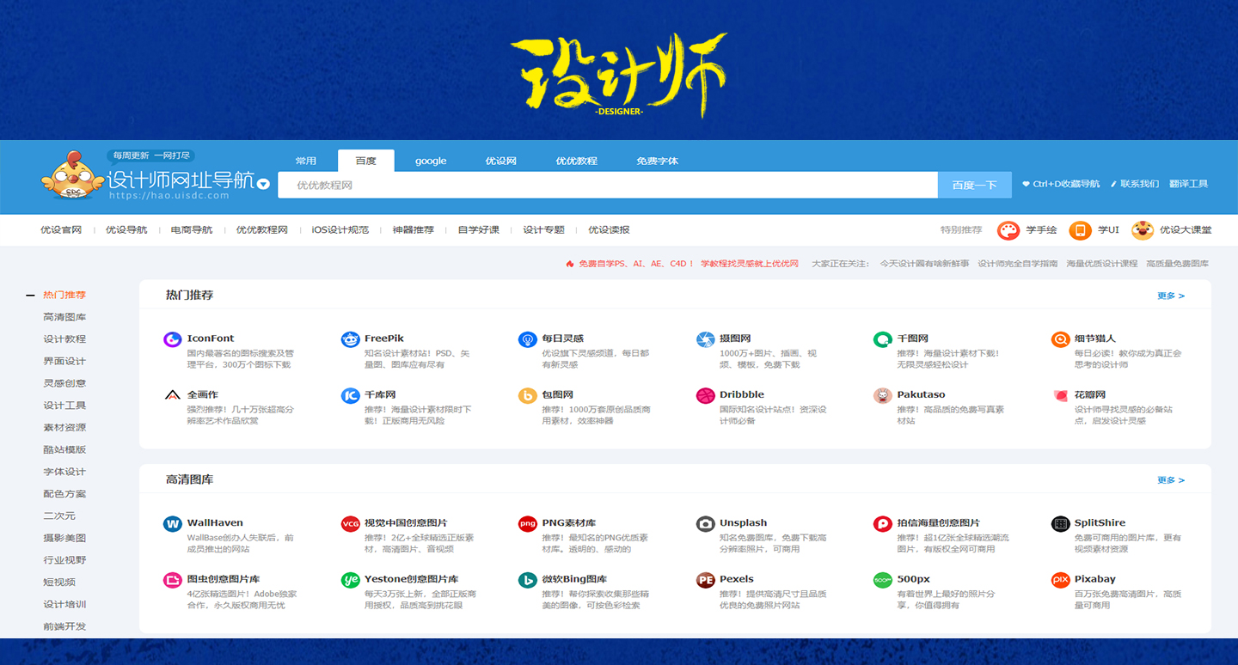Open 优设读报 in navigation bar
This screenshot has width=1238, height=665.
click(609, 230)
